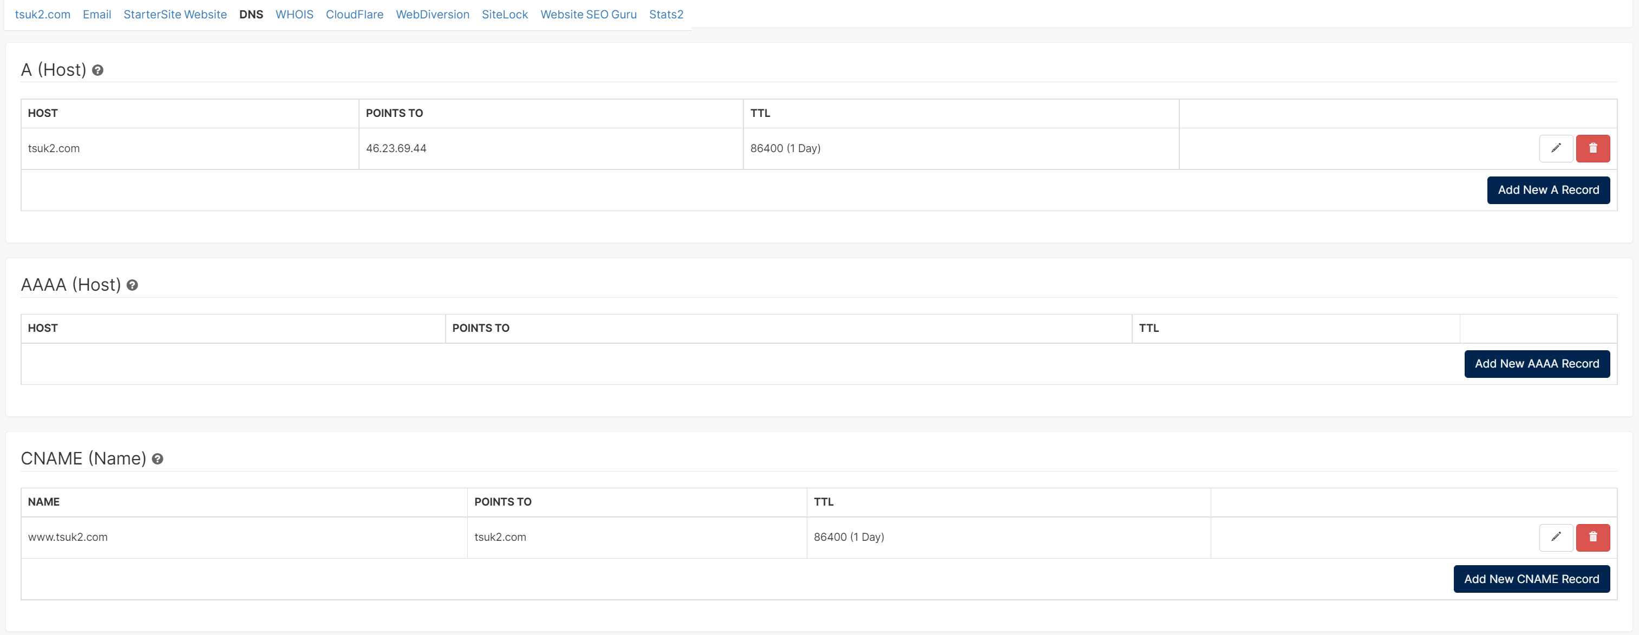Viewport: 1639px width, 635px height.
Task: Switch to the Email tab
Action: 97,14
